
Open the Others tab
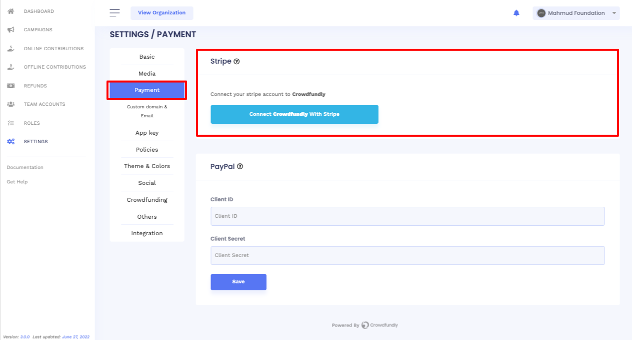click(147, 217)
